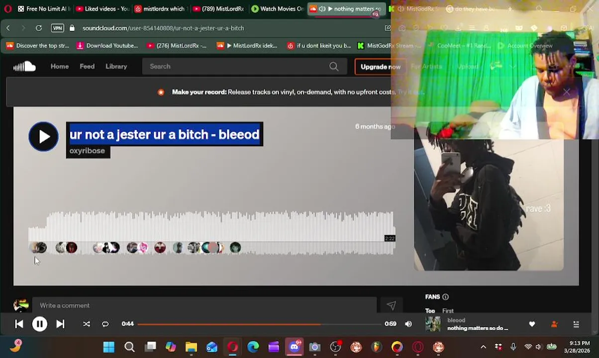Screen dimensions: 599x358
Task: Toggle repeat in the player bar
Action: click(105, 324)
